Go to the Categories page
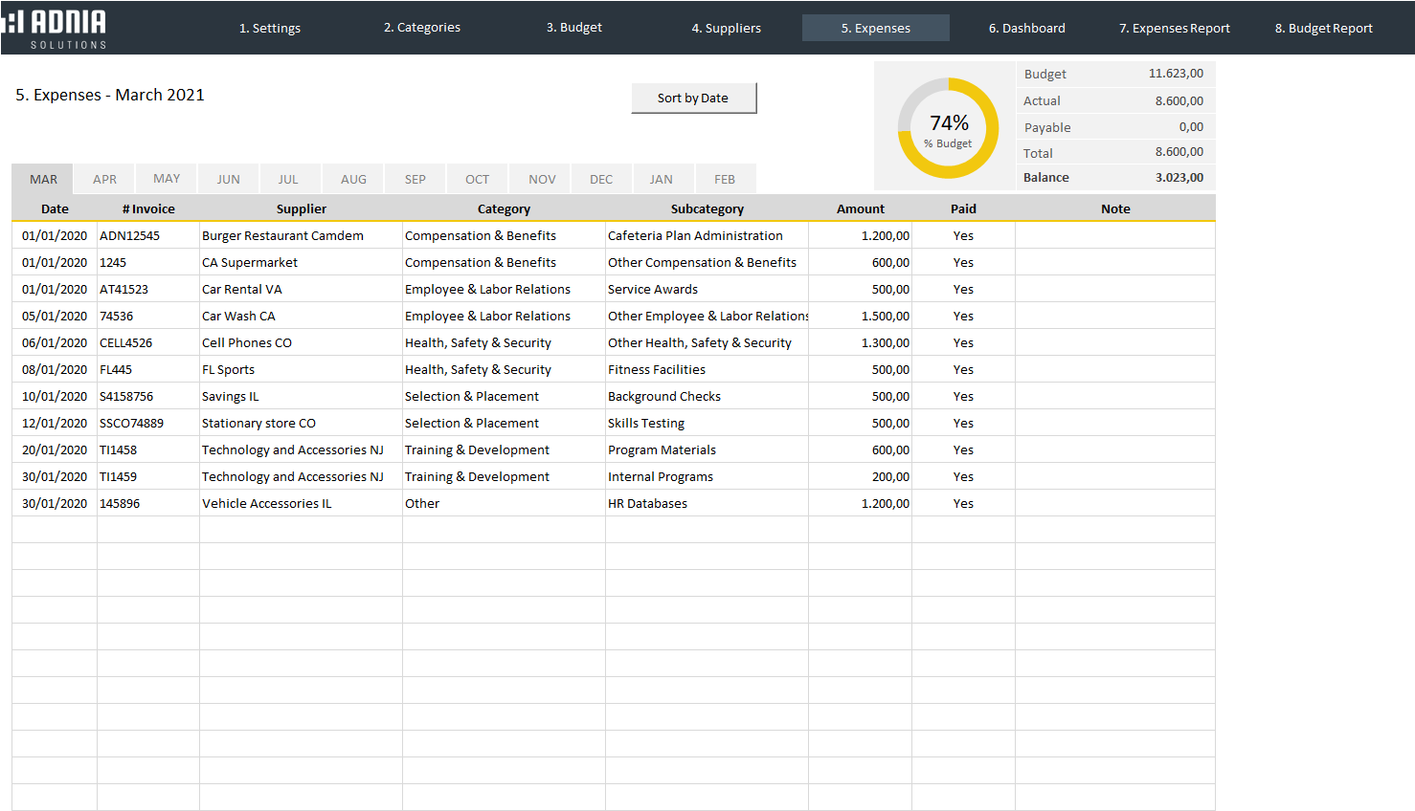The image size is (1415, 811). [422, 28]
